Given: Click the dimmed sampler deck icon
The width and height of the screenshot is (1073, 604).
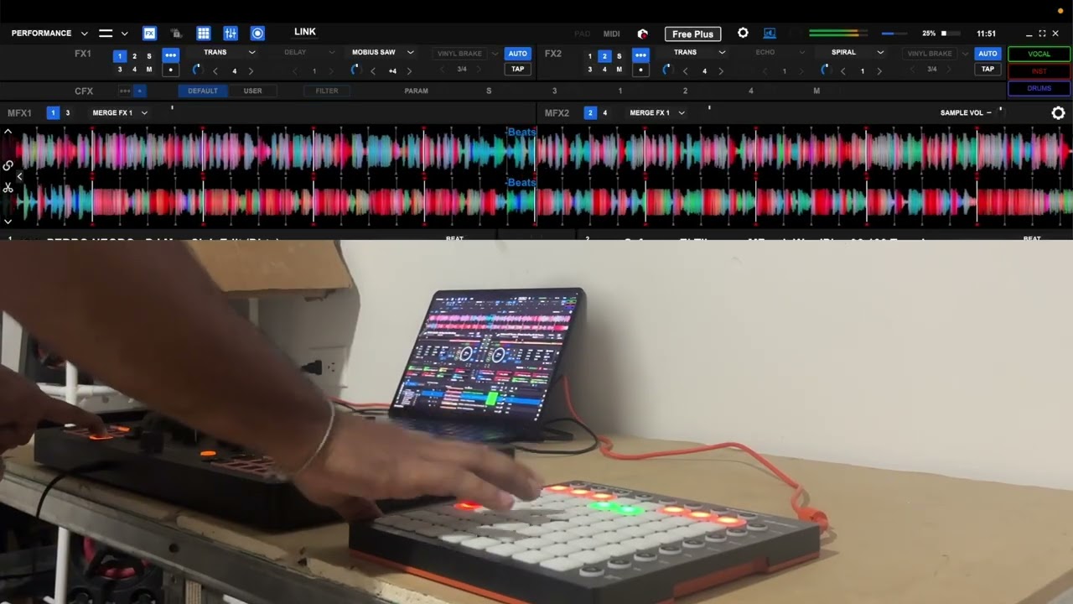Looking at the screenshot, I should coord(176,34).
